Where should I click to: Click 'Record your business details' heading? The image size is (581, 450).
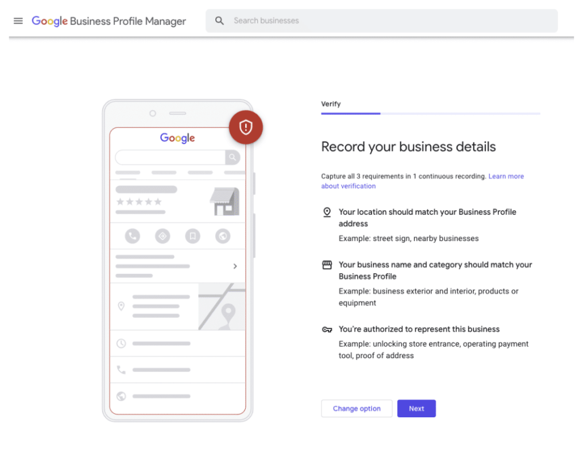tap(408, 147)
